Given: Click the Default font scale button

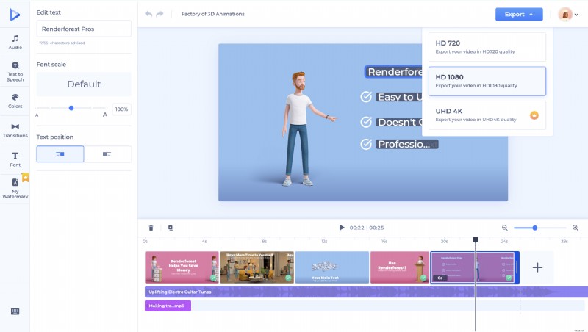Looking at the screenshot, I should pos(84,84).
